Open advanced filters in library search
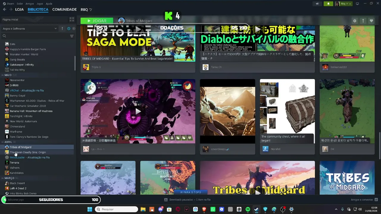The height and width of the screenshot is (214, 381). [x=72, y=36]
